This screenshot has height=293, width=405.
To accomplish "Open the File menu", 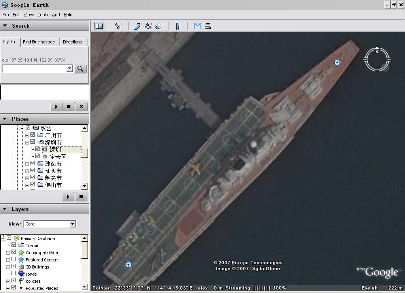I will point(6,15).
